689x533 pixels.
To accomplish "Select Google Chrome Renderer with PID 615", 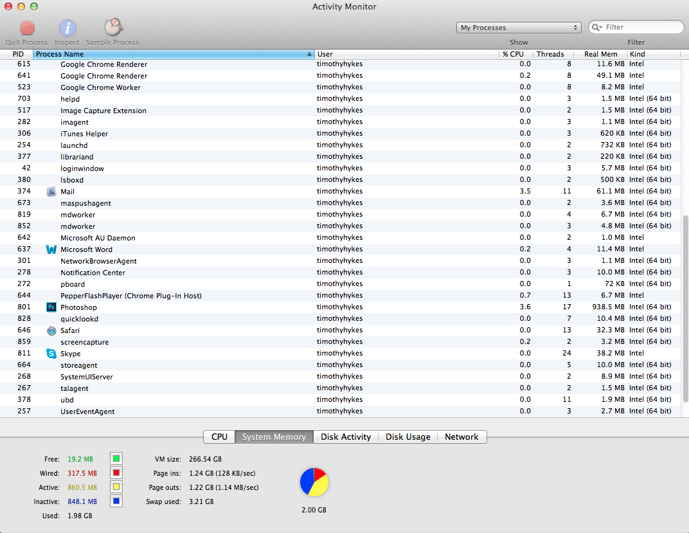I will [x=341, y=64].
